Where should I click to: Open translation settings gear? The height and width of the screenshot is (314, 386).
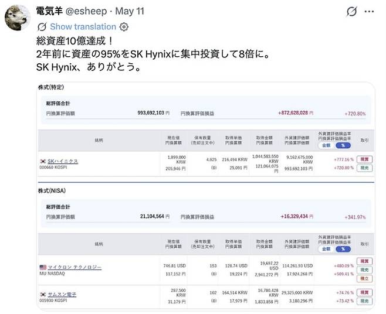[124, 26]
